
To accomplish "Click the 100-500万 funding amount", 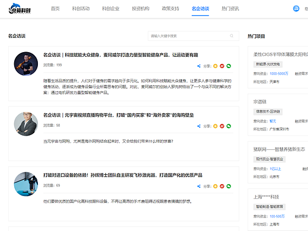I will coord(277,216).
